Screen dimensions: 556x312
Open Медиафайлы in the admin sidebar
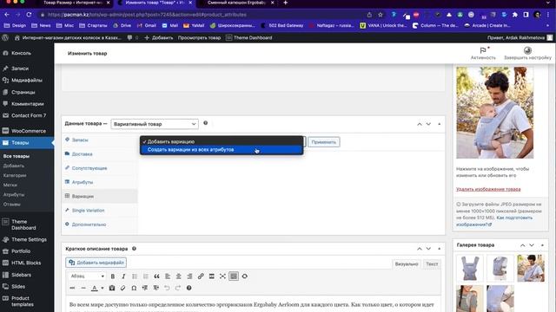[x=27, y=81]
